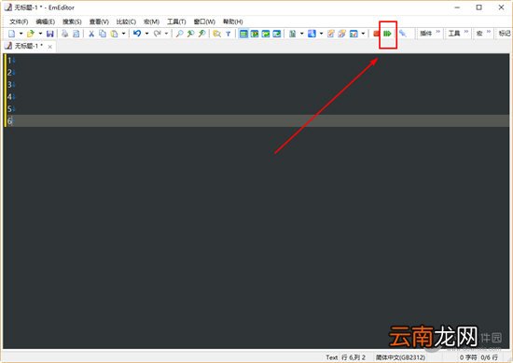Image resolution: width=513 pixels, height=363 pixels.
Task: Expand the dropdown arrow after the blue icon
Action: click(321, 34)
